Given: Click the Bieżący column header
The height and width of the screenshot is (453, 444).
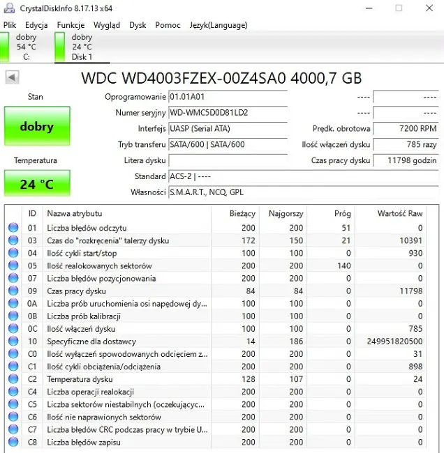Looking at the screenshot, I should pyautogui.click(x=235, y=213).
